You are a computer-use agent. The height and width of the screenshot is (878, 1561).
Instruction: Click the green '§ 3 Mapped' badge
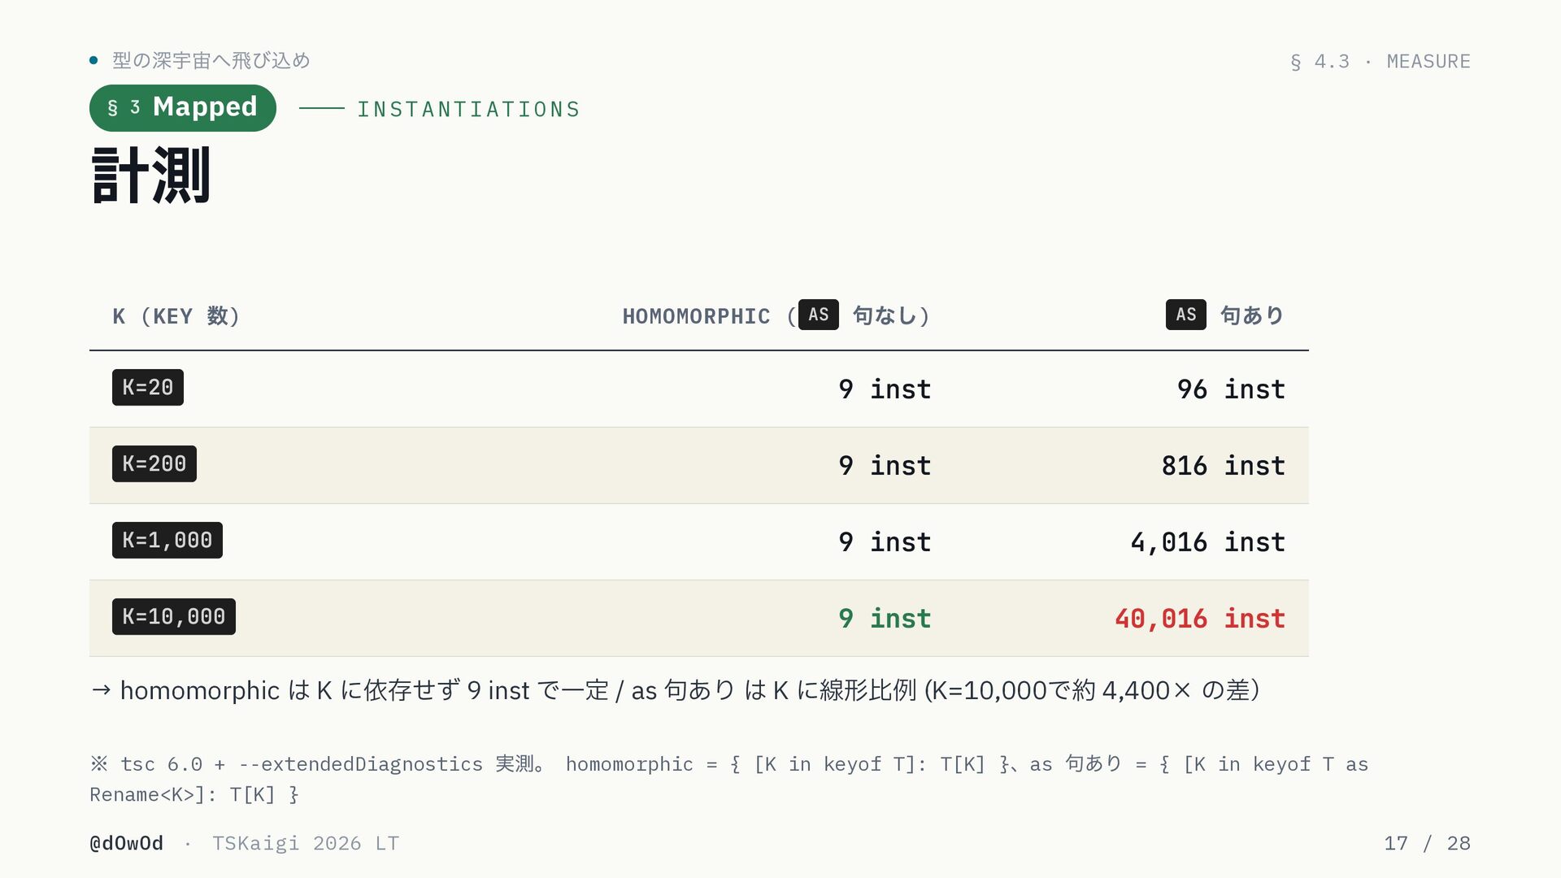(183, 108)
